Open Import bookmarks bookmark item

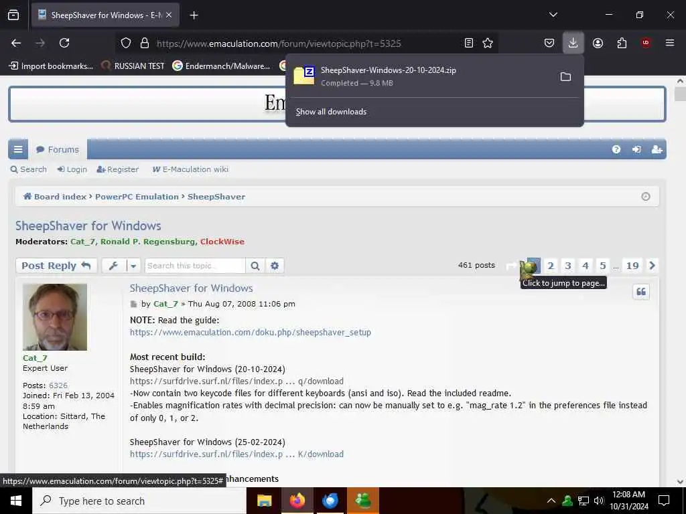[x=51, y=66]
